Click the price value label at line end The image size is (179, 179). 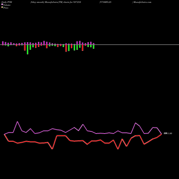168,134
